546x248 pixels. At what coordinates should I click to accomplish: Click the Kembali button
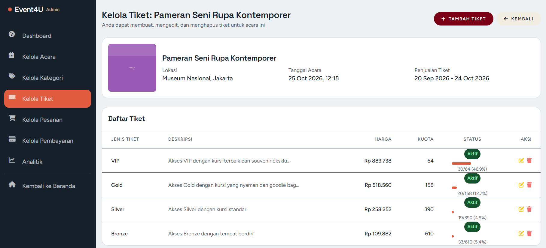518,19
